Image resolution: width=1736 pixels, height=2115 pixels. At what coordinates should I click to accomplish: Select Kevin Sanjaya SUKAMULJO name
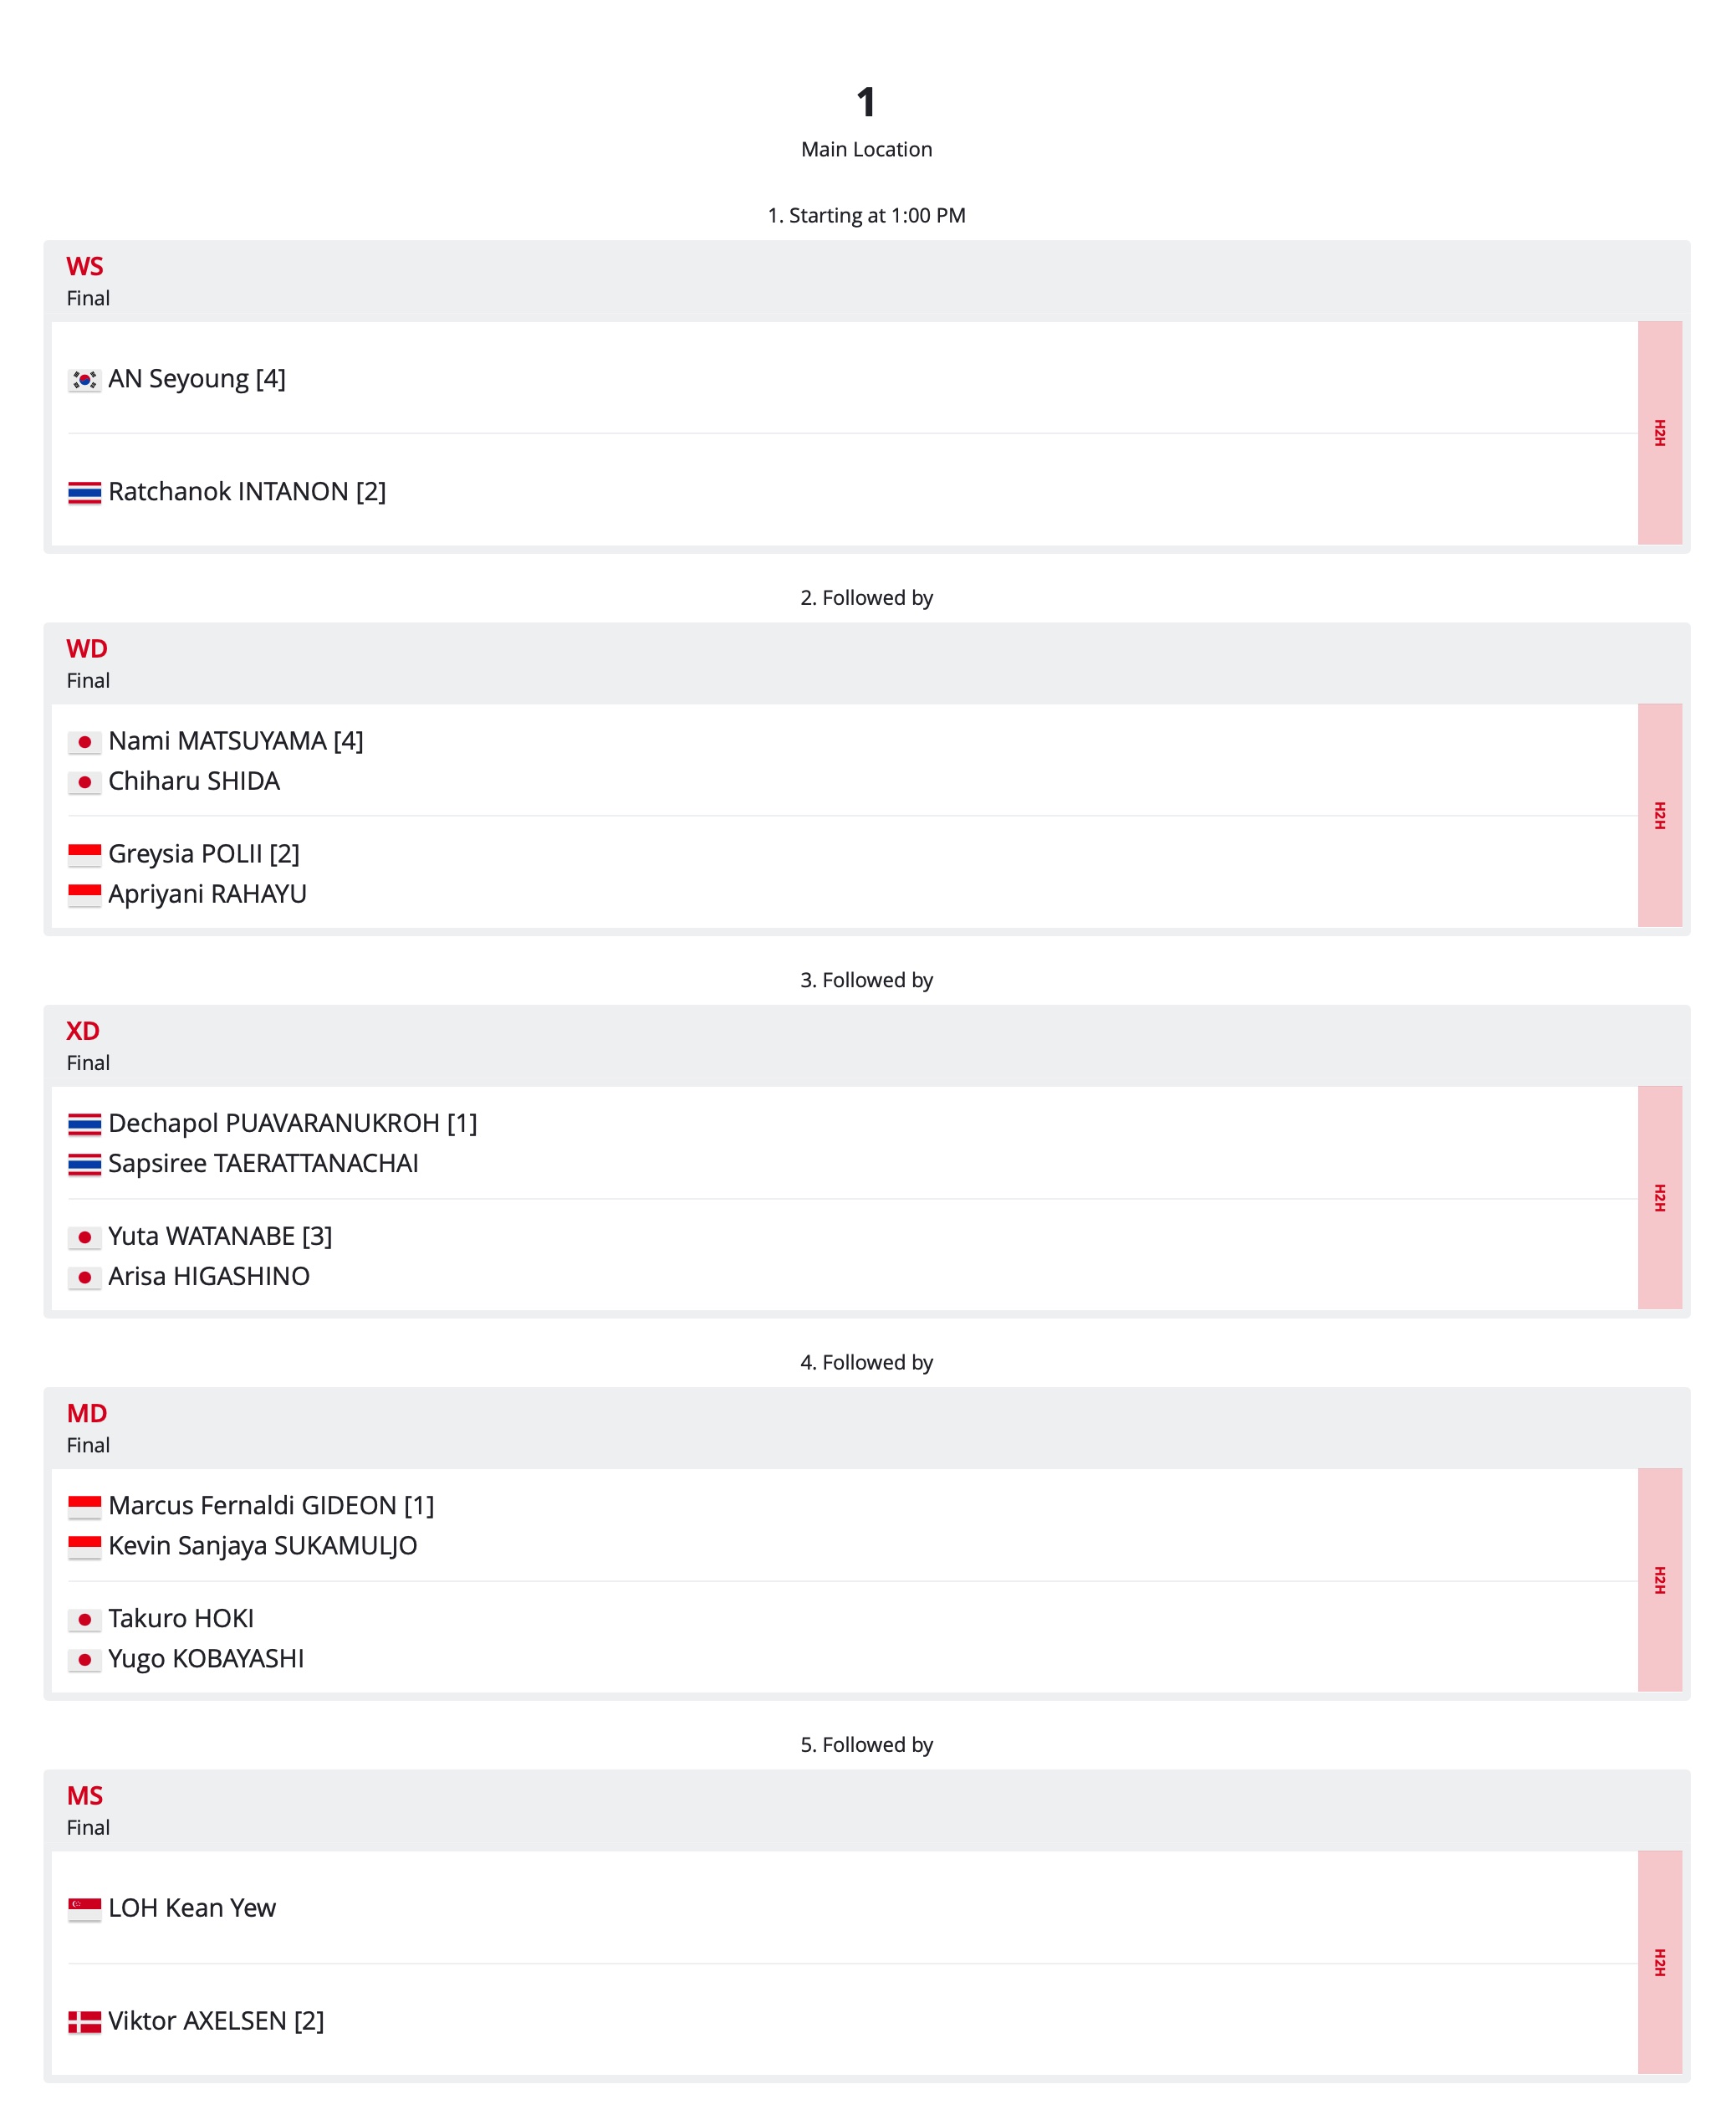(263, 1546)
